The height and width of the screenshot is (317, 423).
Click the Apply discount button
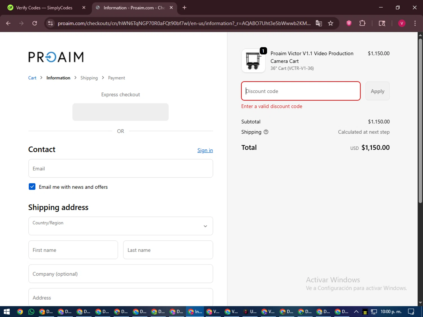coord(377,91)
